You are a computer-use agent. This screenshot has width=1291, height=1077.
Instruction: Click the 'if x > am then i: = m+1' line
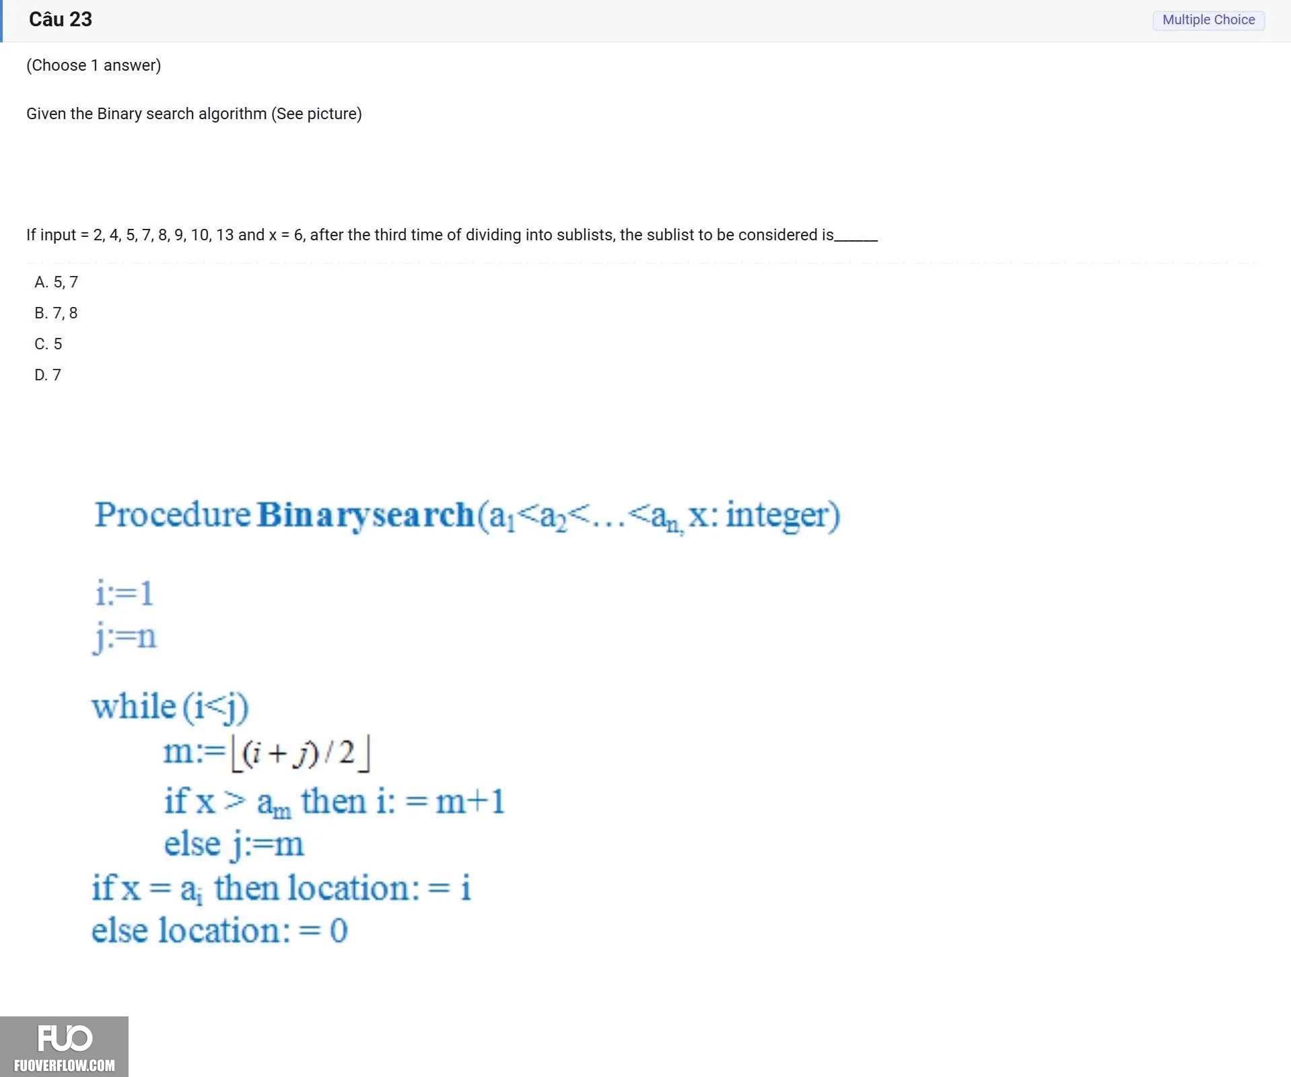point(335,802)
